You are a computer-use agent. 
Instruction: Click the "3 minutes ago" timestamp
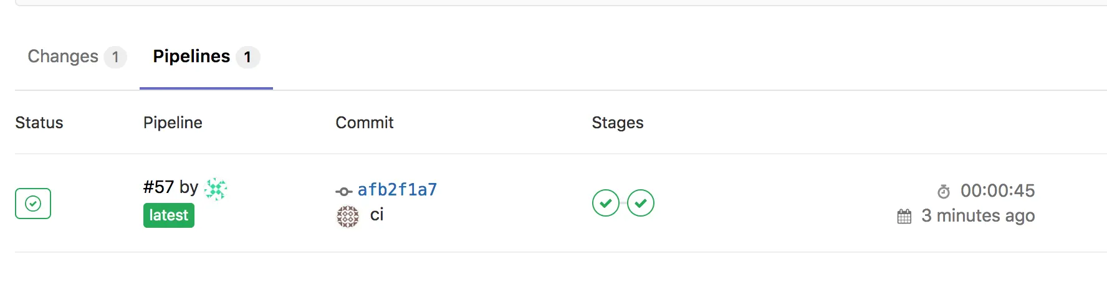978,215
